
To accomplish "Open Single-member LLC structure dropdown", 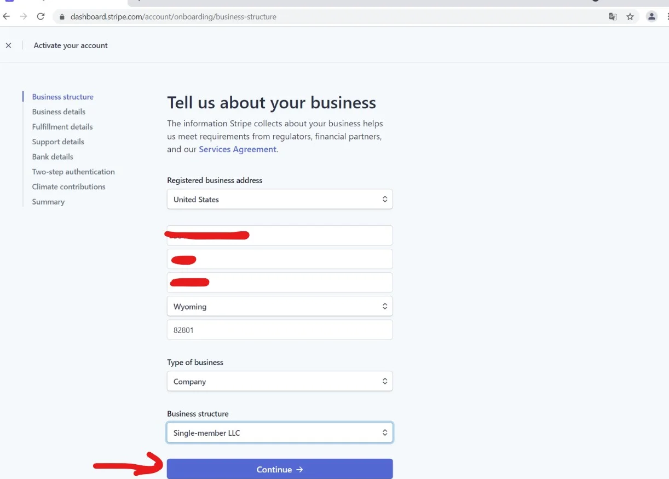I will tap(280, 433).
